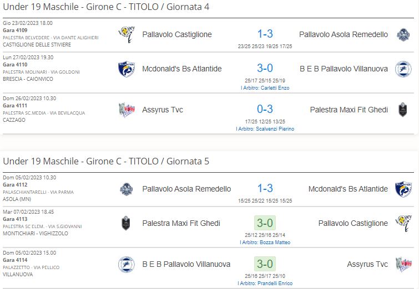
Task: Click the referee link Carletti Enzo
Action: click(265, 88)
